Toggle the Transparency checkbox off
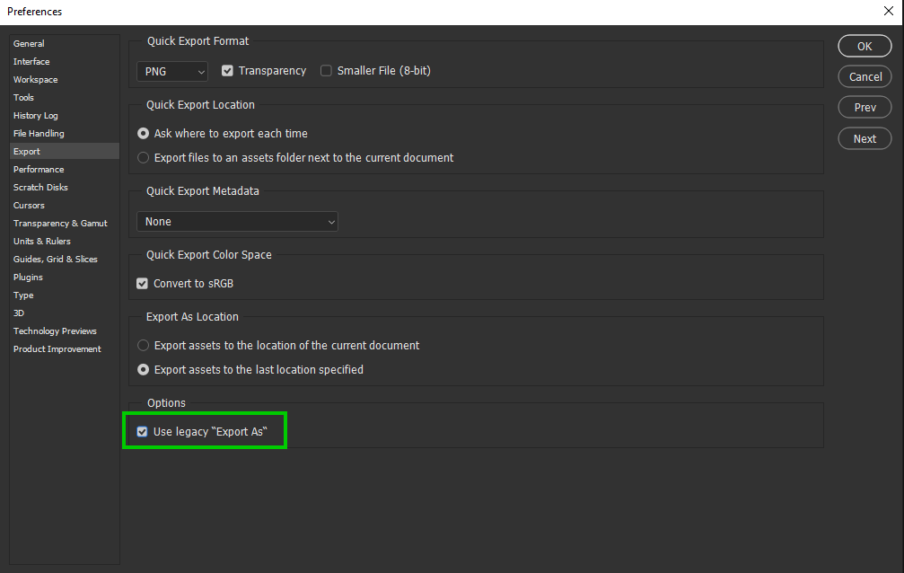The image size is (904, 573). pos(227,70)
